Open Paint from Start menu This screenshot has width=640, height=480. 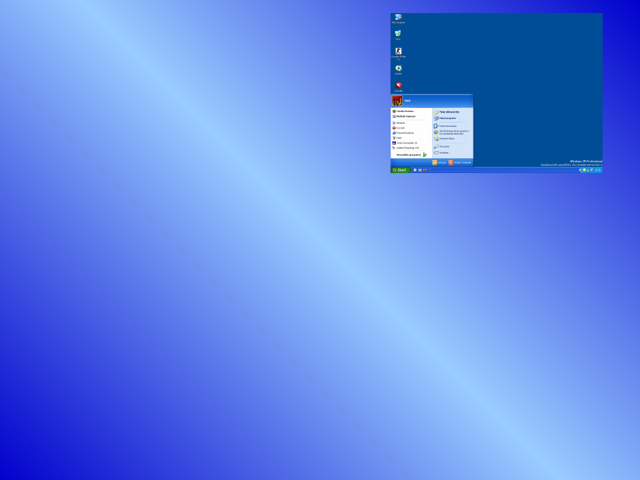pyautogui.click(x=396, y=138)
